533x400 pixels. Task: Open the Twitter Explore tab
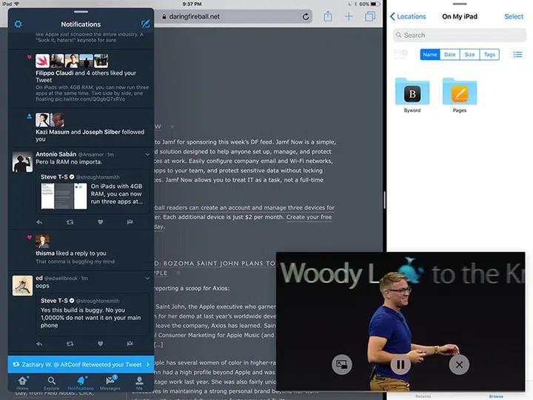tap(52, 381)
